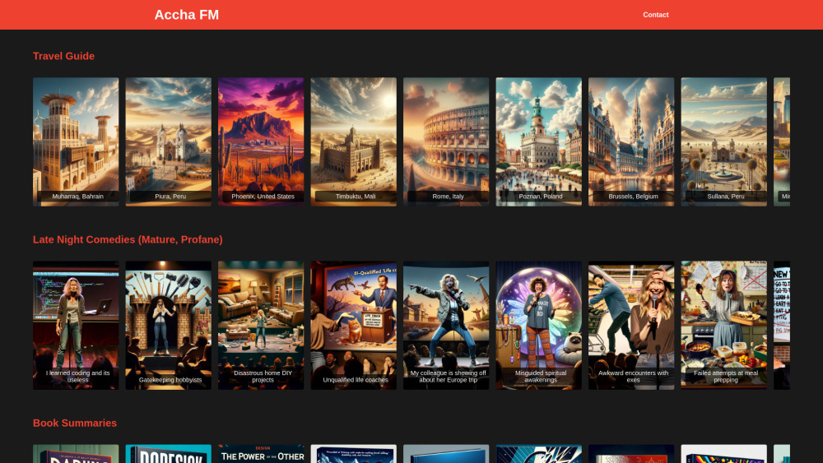This screenshot has width=823, height=463.
Task: Select the Poznan, Poland travel guide
Action: pyautogui.click(x=538, y=141)
